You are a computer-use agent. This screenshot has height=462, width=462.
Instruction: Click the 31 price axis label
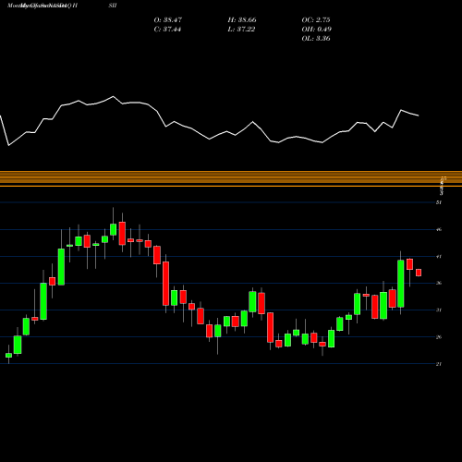point(439,310)
